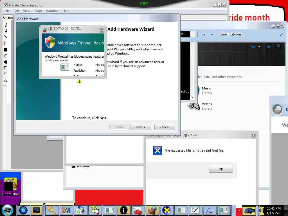Click the 'Add Hardware Wizard' heading

coord(131,29)
